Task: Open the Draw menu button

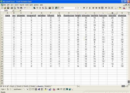Action: (4, 89)
